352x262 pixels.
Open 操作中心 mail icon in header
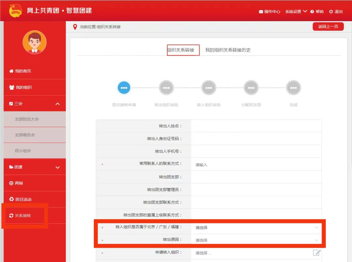[261, 12]
